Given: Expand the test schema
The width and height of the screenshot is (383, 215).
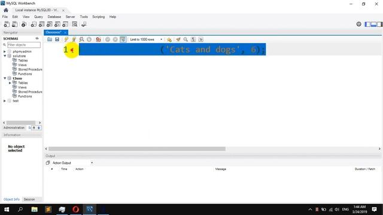Looking at the screenshot, I should [x=5, y=101].
